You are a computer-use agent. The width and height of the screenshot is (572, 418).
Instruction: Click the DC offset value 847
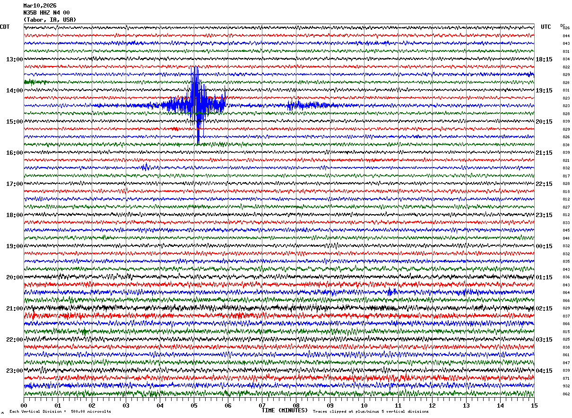point(566,363)
